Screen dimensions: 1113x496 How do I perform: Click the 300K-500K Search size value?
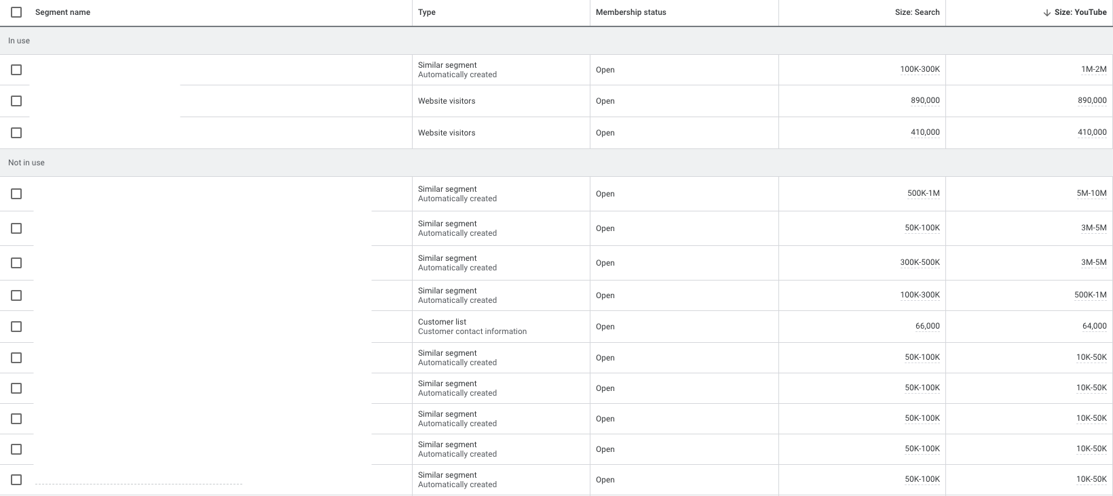[x=920, y=262]
